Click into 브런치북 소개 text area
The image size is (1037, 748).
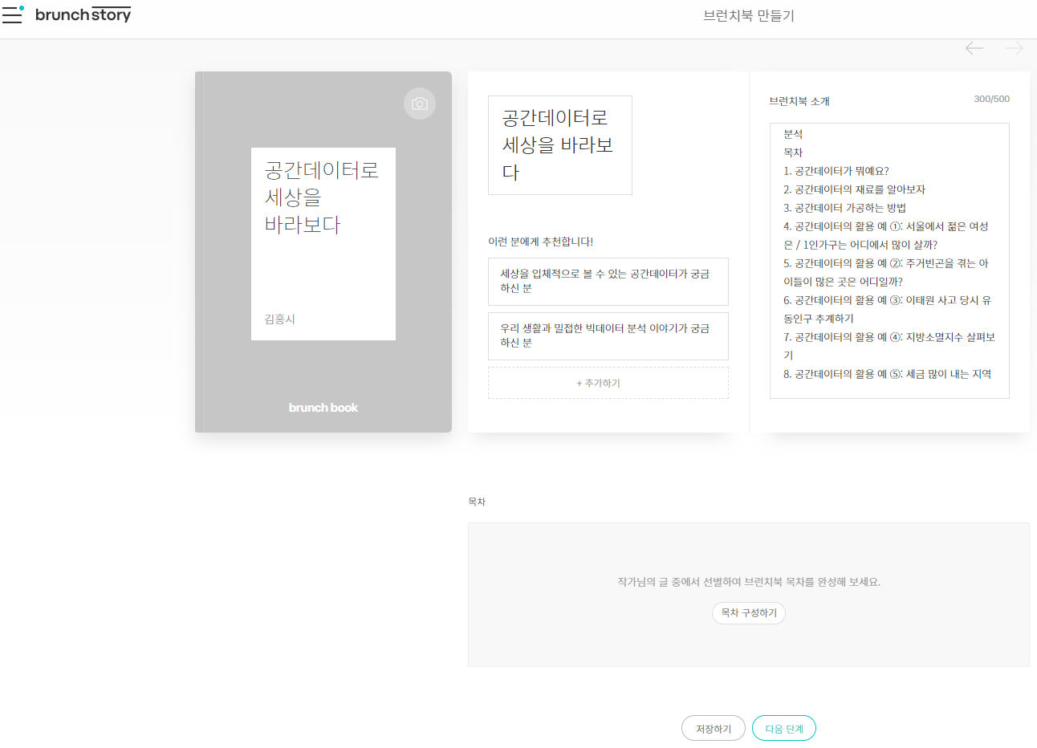889,261
